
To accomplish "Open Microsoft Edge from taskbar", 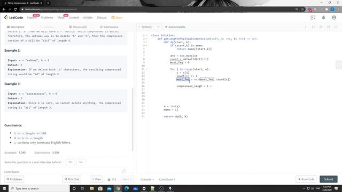I will tap(127, 188).
